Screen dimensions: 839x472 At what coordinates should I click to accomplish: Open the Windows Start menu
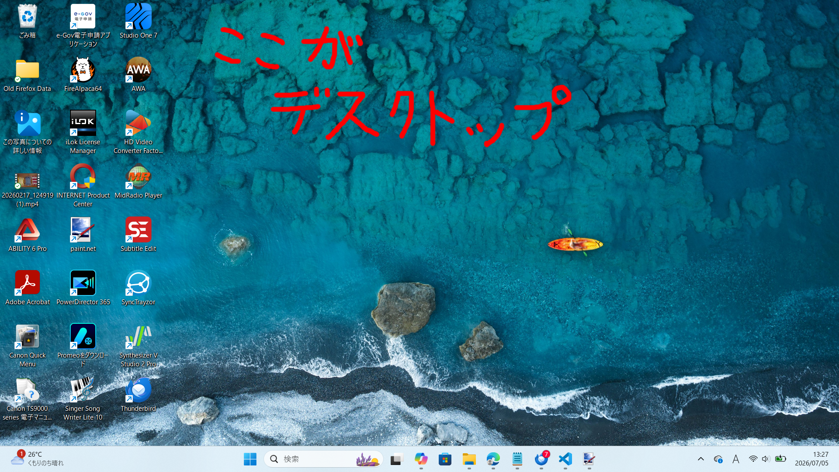click(x=250, y=459)
